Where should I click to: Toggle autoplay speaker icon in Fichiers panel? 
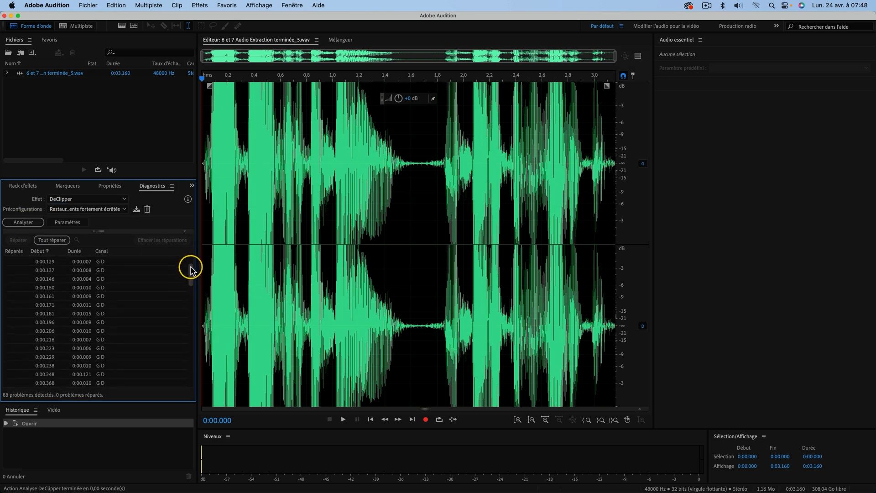[x=112, y=170]
